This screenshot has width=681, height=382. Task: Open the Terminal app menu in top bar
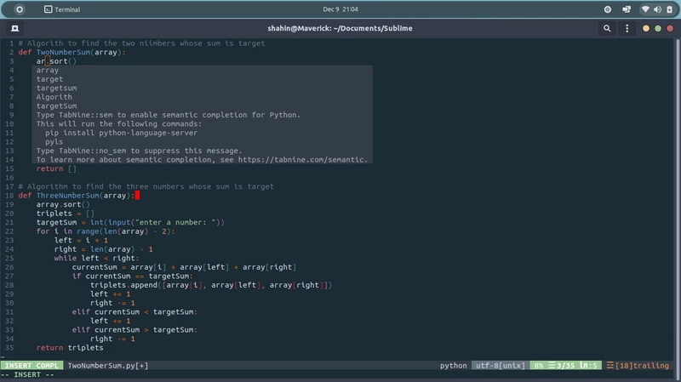click(x=62, y=9)
